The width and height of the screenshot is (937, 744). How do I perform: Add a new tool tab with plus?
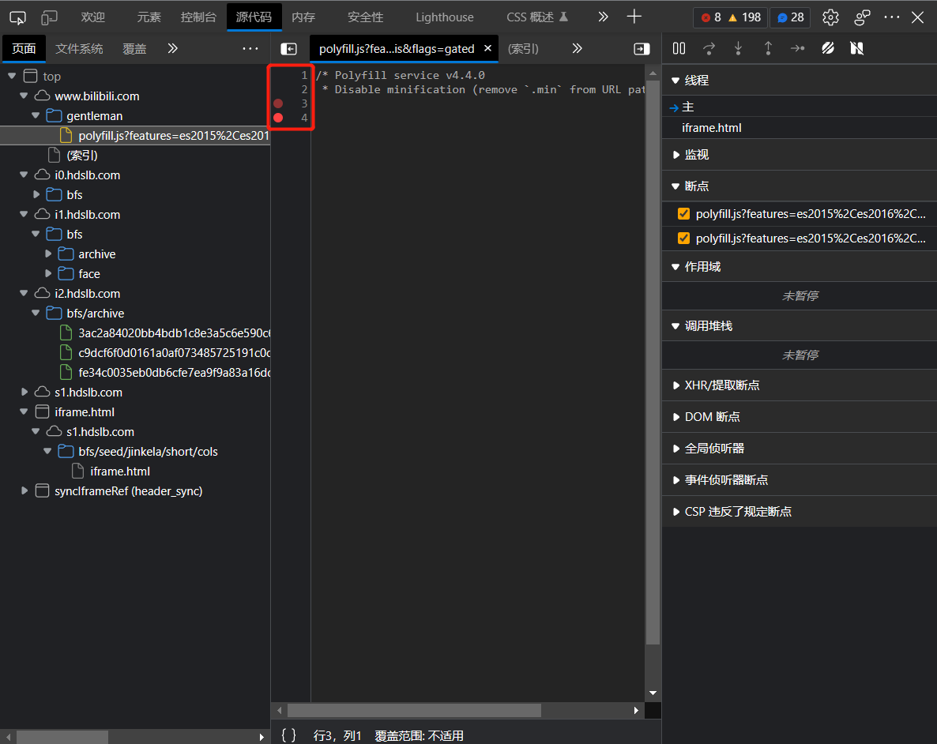click(x=634, y=17)
